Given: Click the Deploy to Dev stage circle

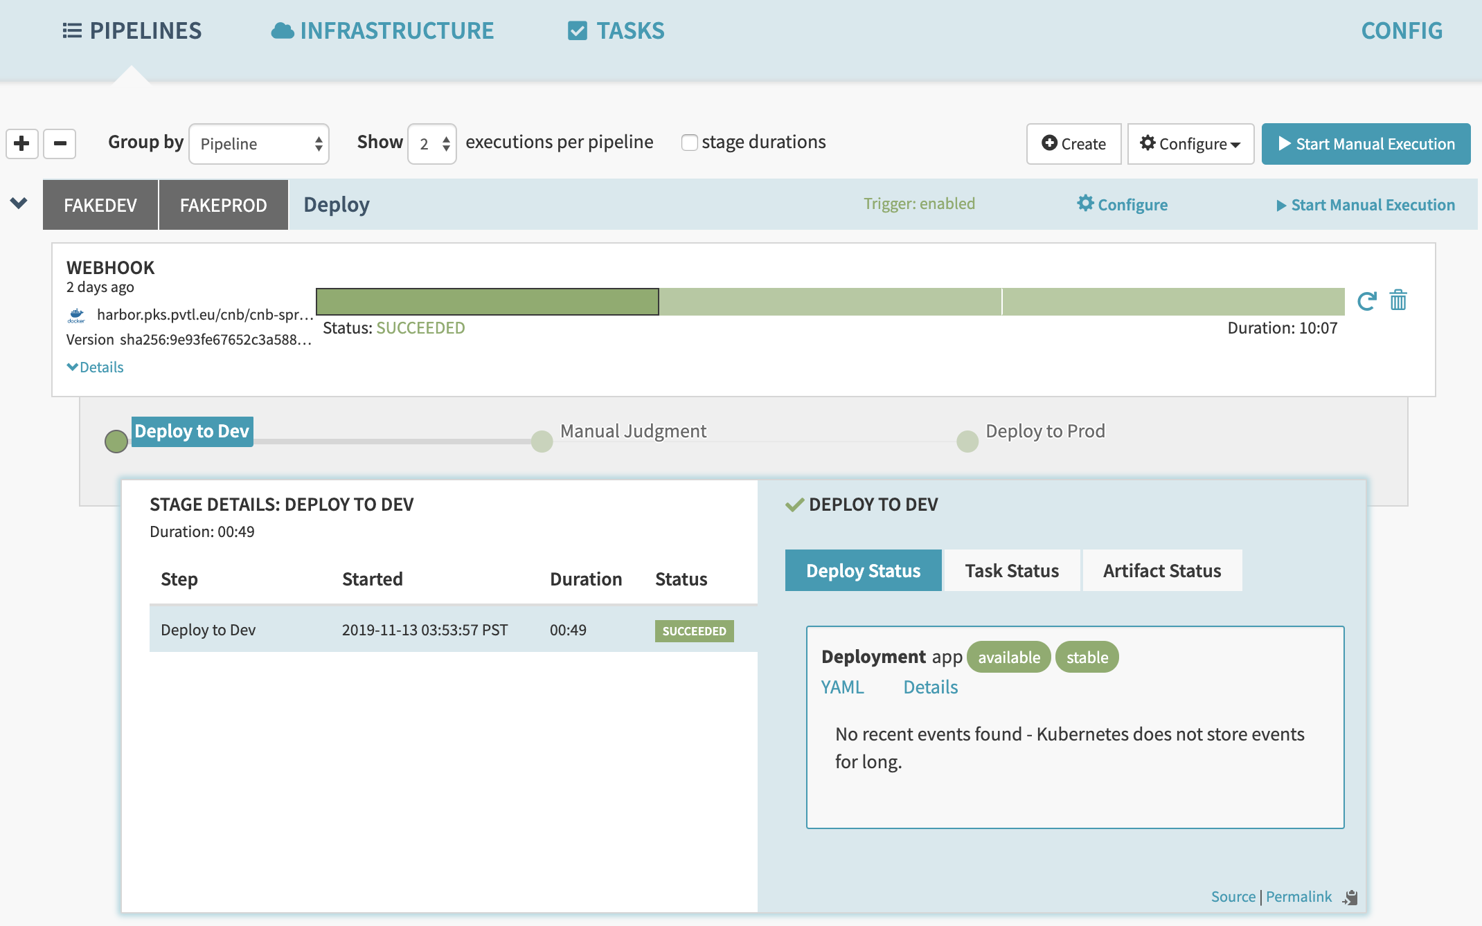Looking at the screenshot, I should (116, 441).
